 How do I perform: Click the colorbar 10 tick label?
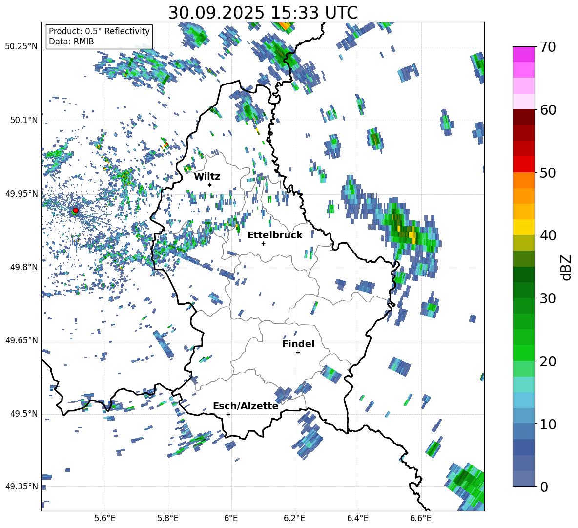tap(548, 424)
